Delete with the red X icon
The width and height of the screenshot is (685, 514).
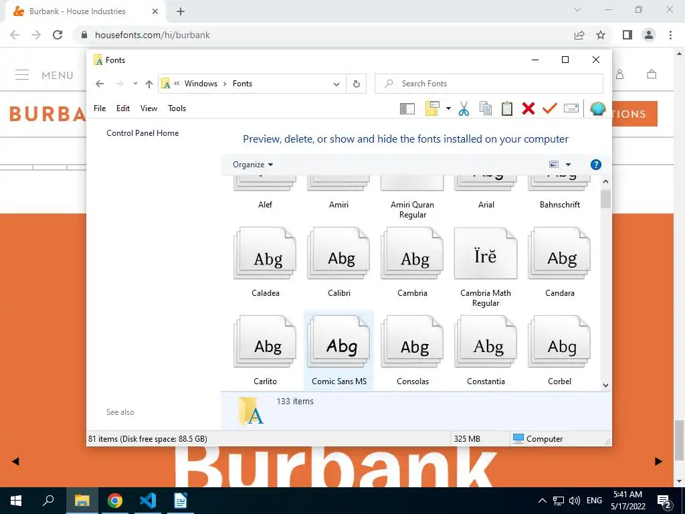click(x=528, y=108)
